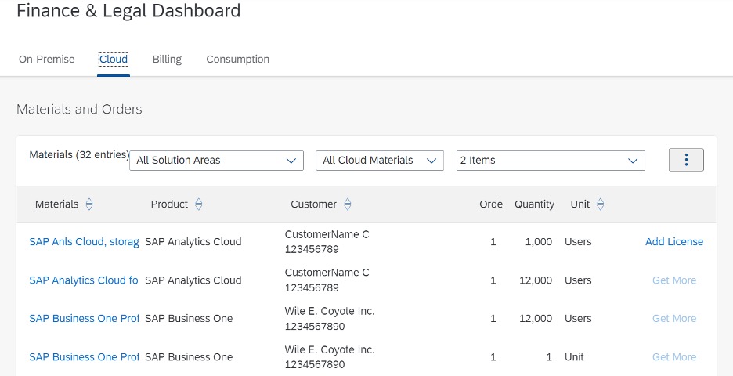The image size is (733, 376).
Task: Click the Materials column header
Action: pyautogui.click(x=56, y=204)
